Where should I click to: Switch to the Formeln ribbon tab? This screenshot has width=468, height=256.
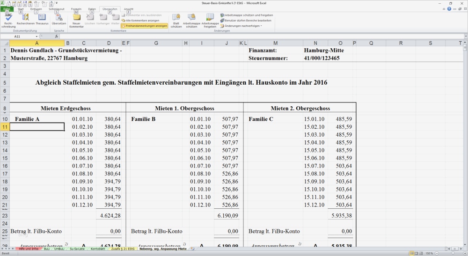76,9
